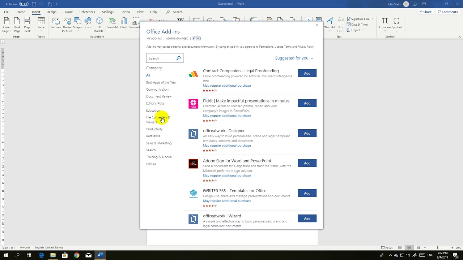Click the Redo/Repeat arrow icon
The width and height of the screenshot is (463, 260).
point(50,4)
